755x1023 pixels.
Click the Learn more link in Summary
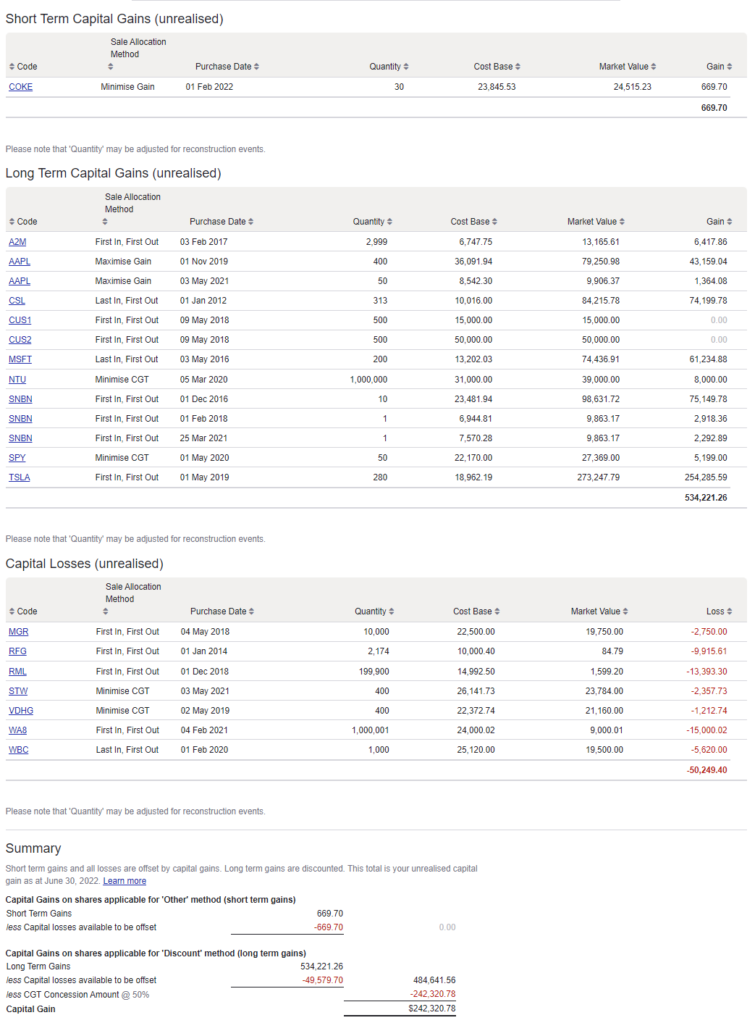click(x=124, y=880)
